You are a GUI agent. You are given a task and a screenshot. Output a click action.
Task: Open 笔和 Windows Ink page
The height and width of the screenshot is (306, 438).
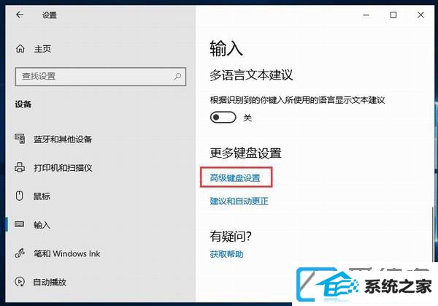[66, 253]
